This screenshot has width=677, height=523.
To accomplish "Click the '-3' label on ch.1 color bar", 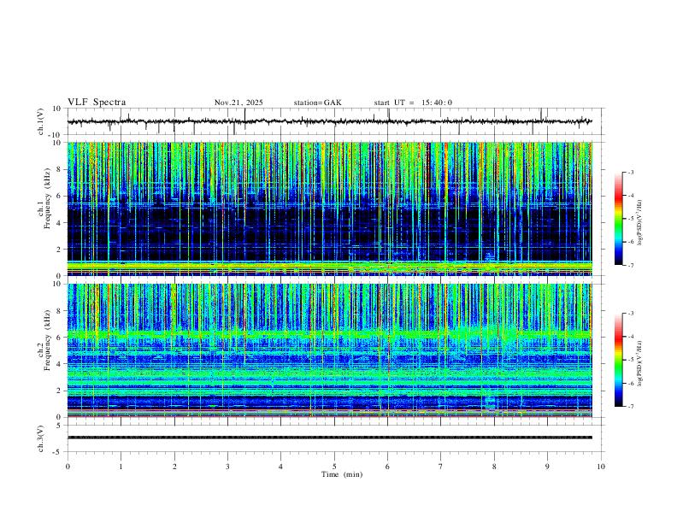I will pos(630,172).
